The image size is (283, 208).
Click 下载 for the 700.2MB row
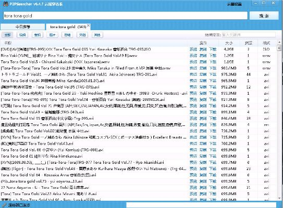(x=213, y=144)
